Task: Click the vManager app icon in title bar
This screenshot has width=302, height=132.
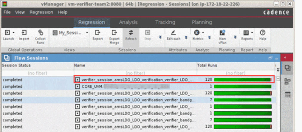Action: tap(4, 4)
